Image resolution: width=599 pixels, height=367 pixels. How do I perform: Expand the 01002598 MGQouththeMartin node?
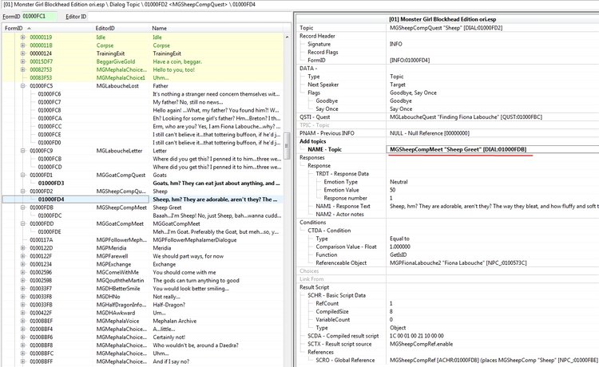pos(22,280)
